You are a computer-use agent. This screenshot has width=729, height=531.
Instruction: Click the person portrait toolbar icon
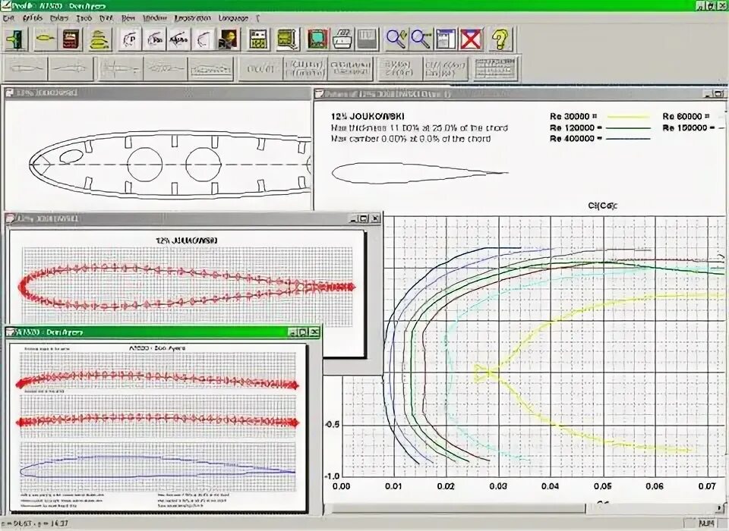[x=229, y=39]
